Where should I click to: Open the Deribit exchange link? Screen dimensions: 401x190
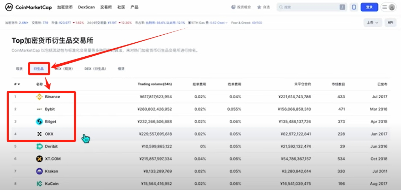51,146
